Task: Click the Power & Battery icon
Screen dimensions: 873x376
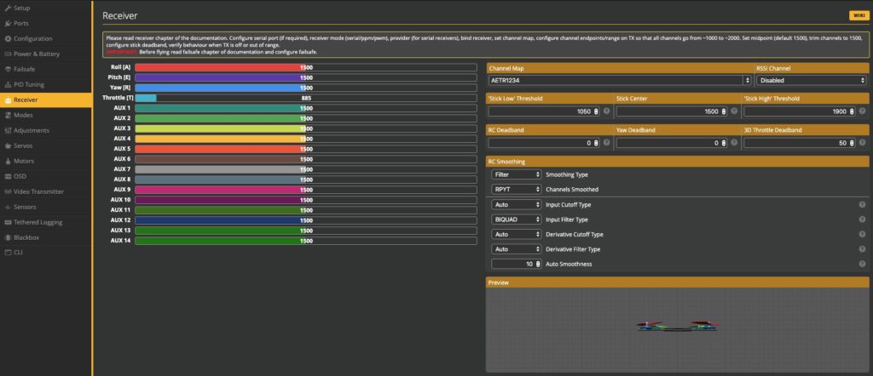Action: [8, 54]
